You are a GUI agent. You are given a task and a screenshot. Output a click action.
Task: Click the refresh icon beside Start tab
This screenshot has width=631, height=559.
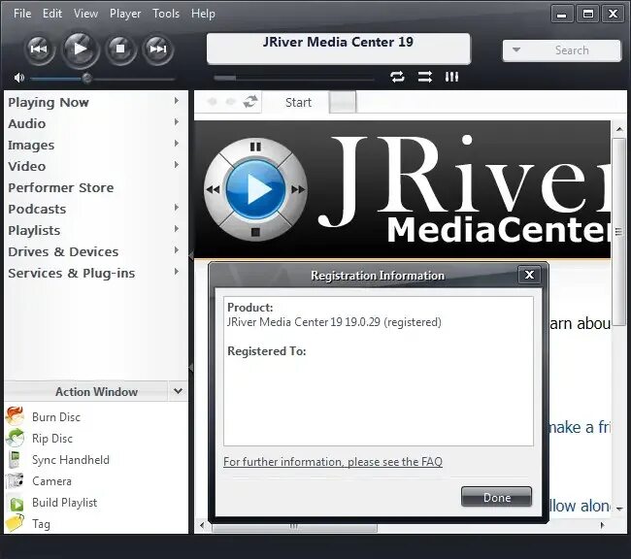(x=250, y=102)
